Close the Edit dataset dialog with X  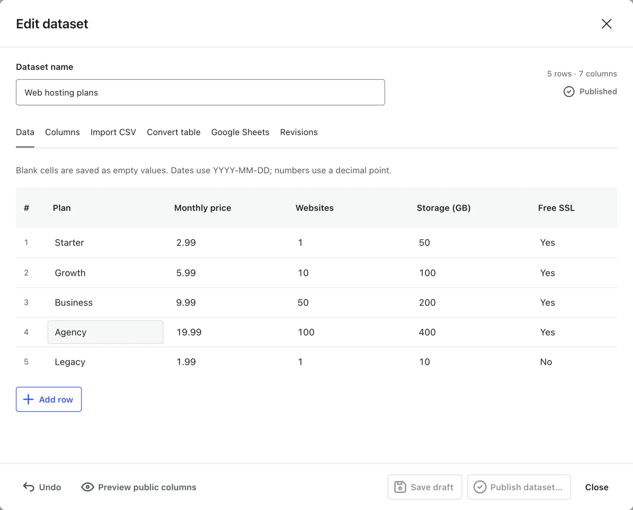click(x=606, y=24)
